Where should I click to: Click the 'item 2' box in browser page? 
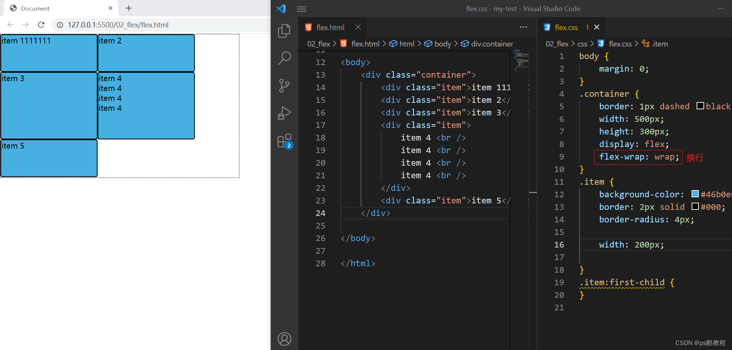click(146, 53)
